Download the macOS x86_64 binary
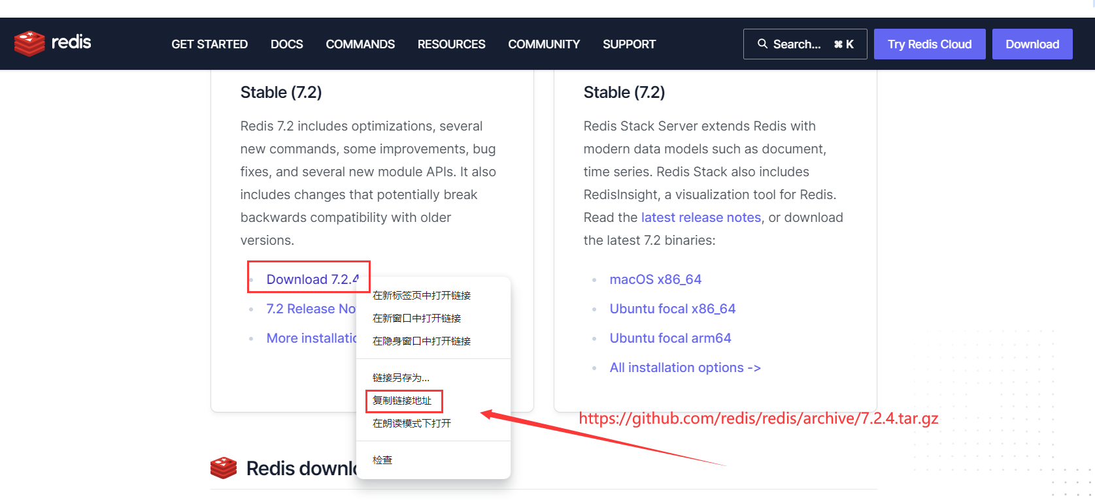Image resolution: width=1095 pixels, height=500 pixels. (656, 279)
